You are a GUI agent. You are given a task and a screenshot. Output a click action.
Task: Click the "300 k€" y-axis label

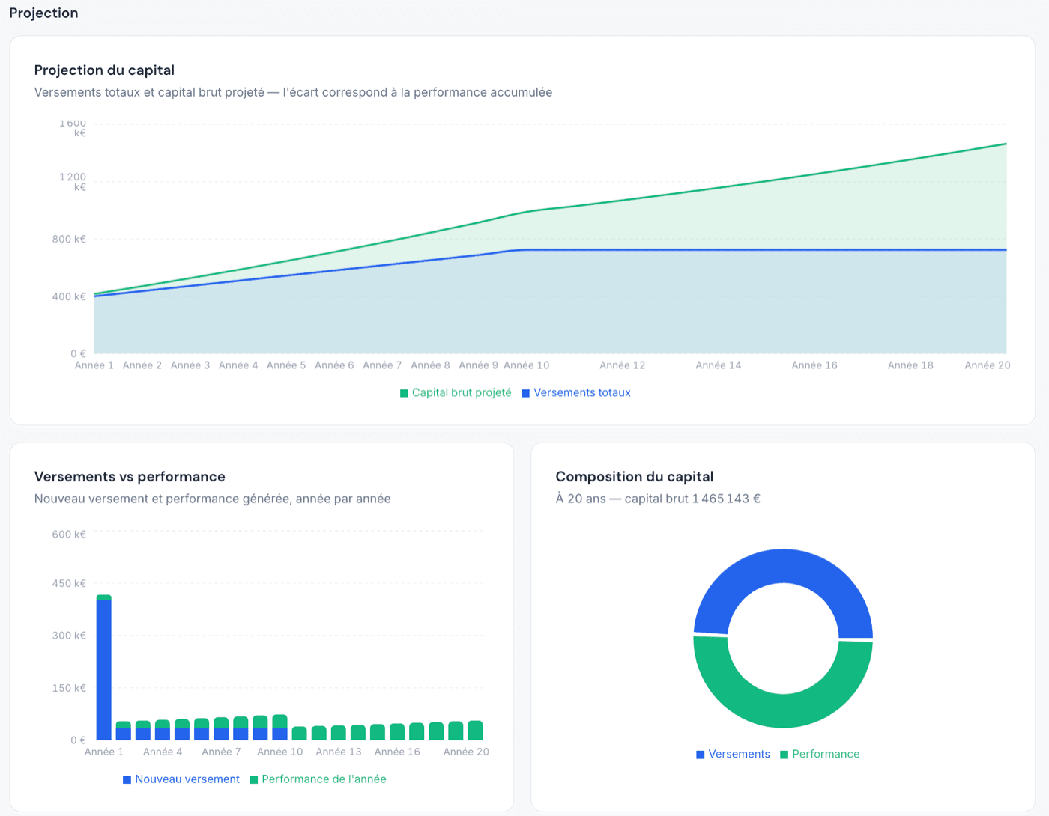pyautogui.click(x=69, y=636)
